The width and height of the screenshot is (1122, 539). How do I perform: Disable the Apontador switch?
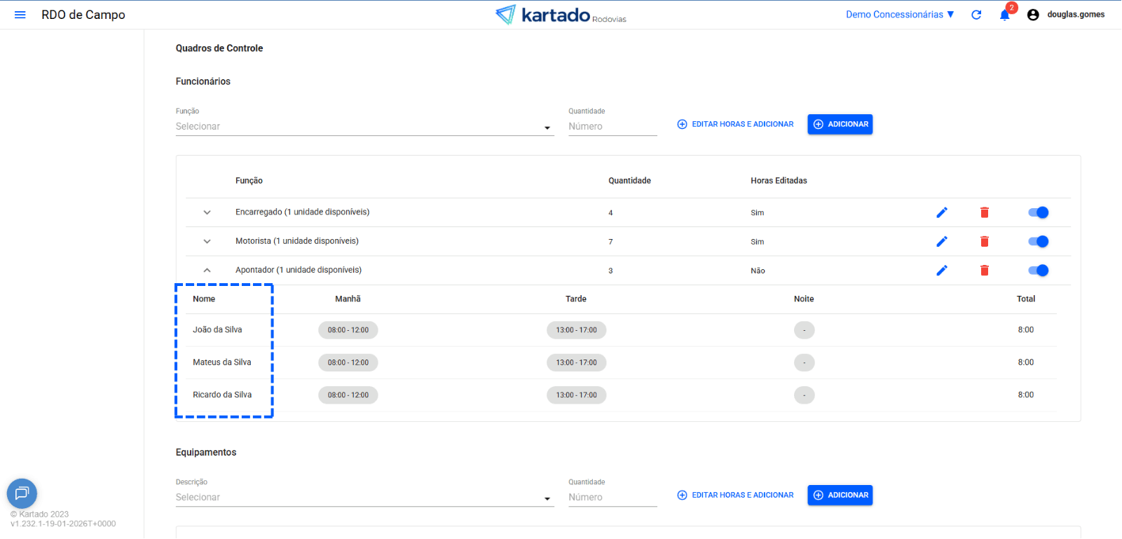click(1038, 271)
